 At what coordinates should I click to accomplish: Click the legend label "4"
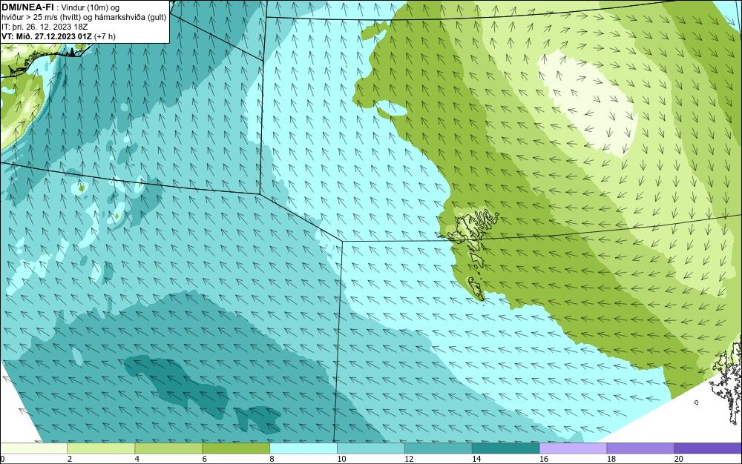coord(137,459)
